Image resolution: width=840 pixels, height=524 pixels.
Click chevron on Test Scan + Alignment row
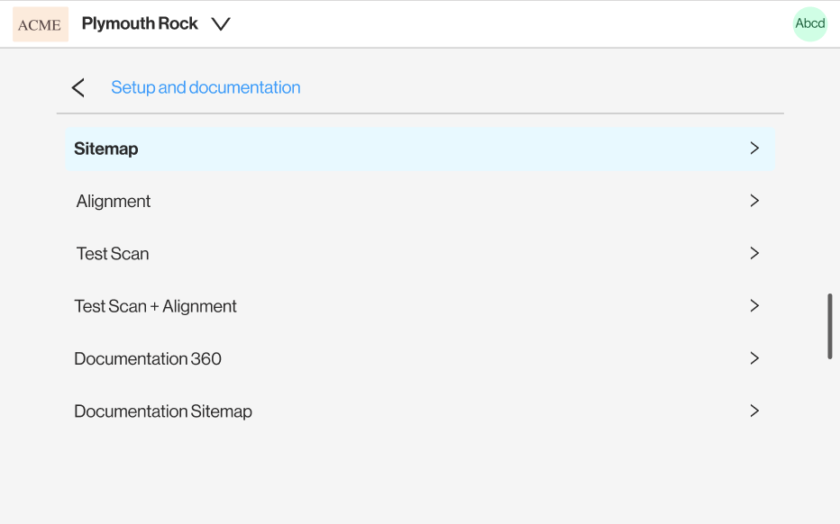click(x=754, y=305)
